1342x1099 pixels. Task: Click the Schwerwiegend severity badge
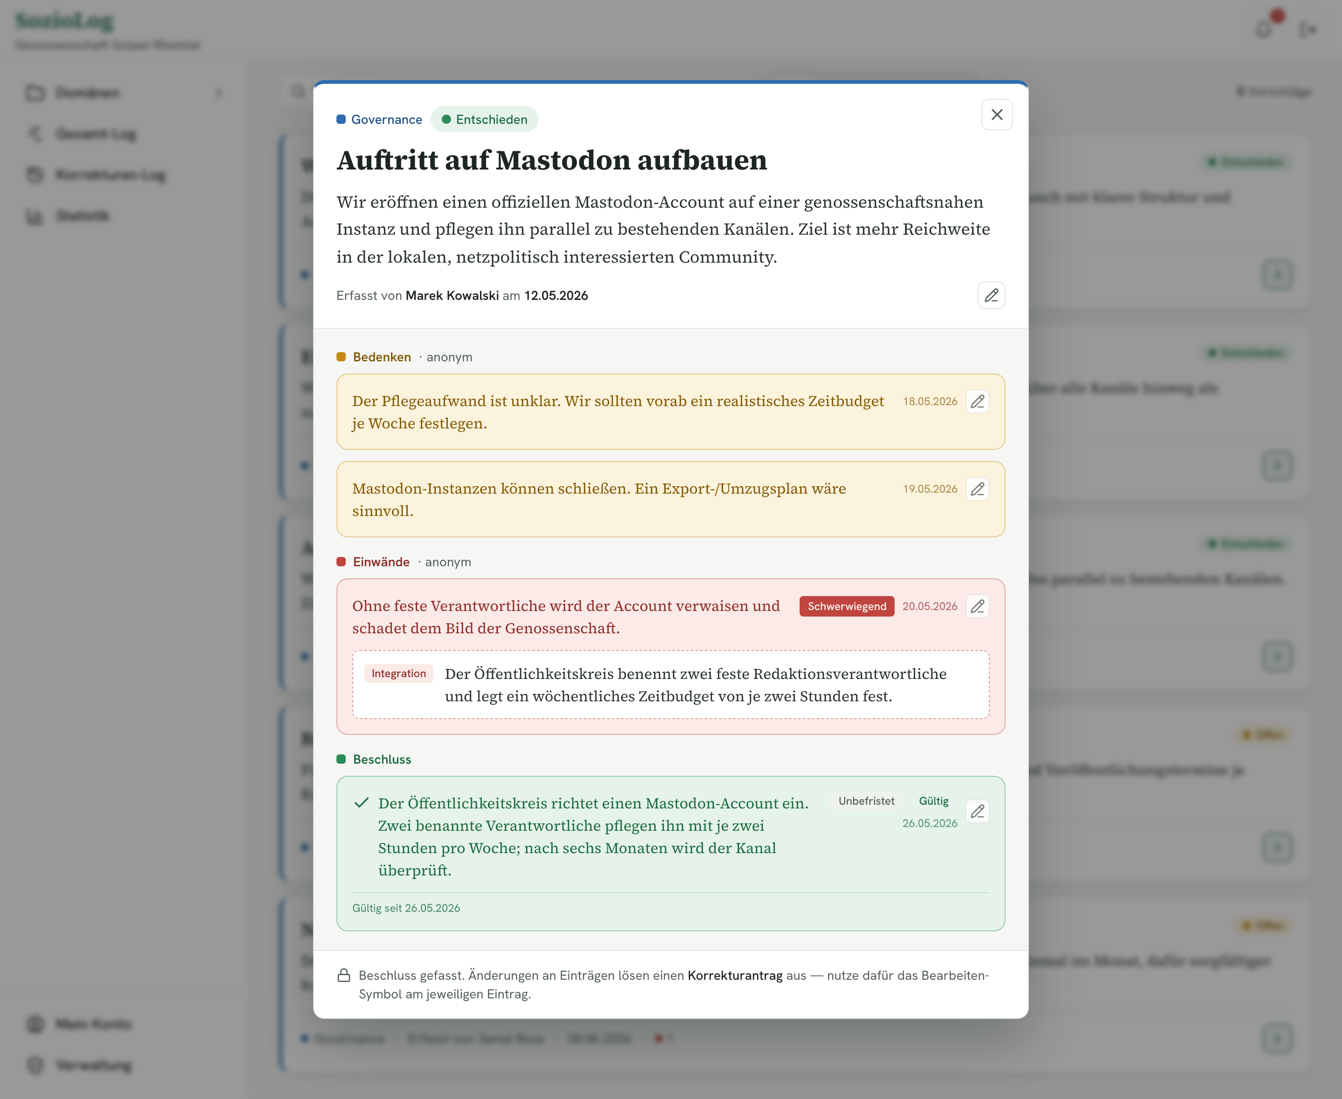[x=847, y=606]
